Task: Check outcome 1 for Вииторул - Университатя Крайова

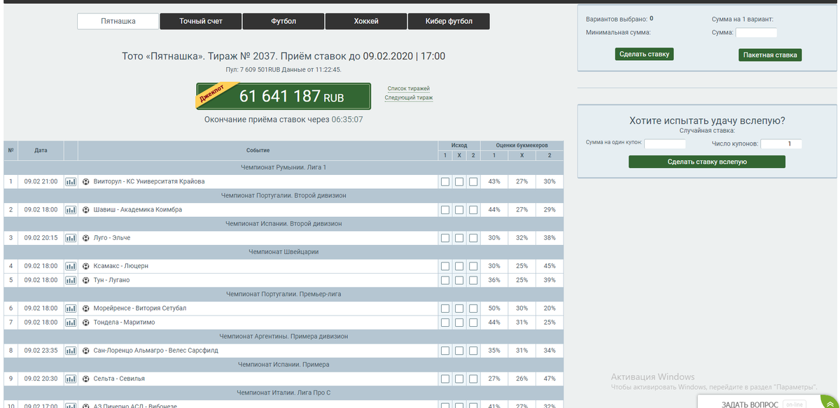Action: [445, 182]
